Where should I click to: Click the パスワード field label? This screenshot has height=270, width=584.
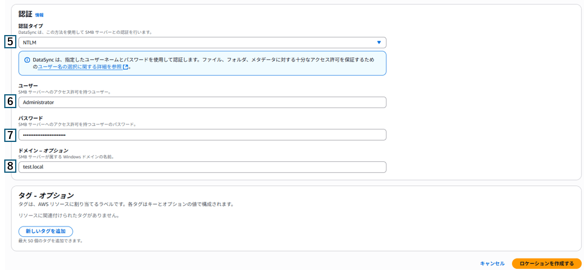coord(30,118)
